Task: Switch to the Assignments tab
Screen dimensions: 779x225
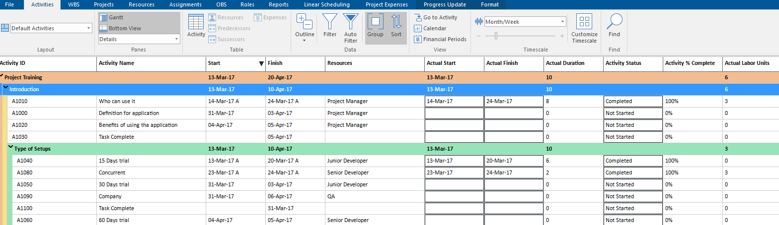Action: tap(185, 4)
